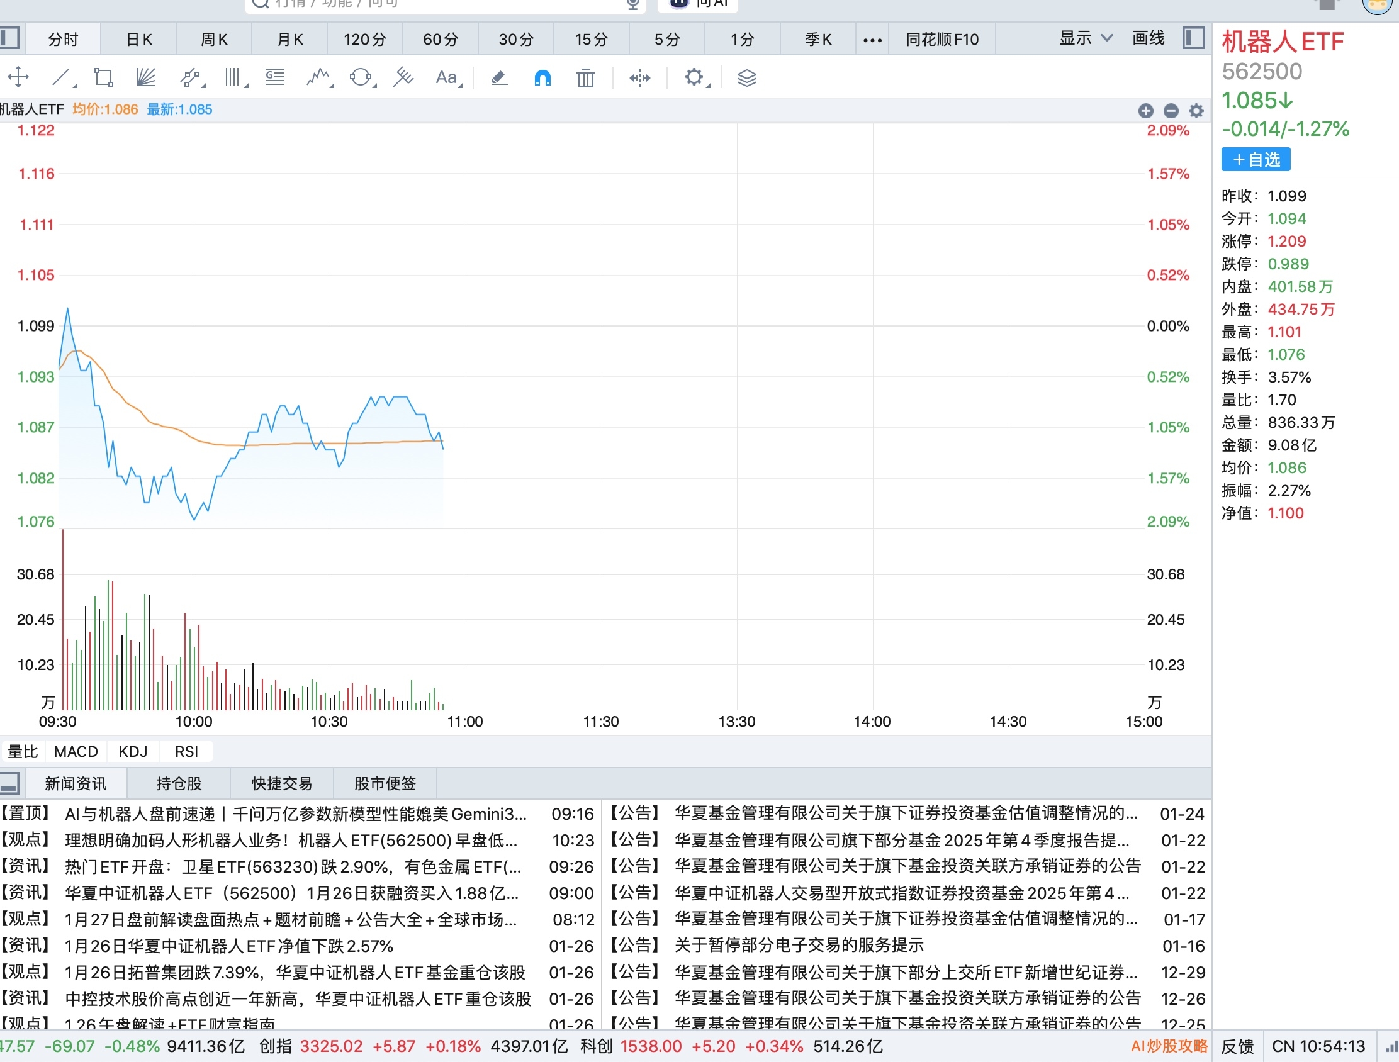
Task: Expand the drawing settings gear dropdown
Action: (694, 78)
